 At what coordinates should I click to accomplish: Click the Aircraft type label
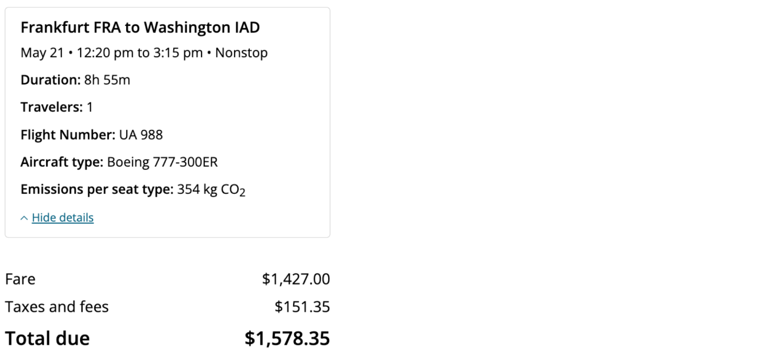point(62,162)
